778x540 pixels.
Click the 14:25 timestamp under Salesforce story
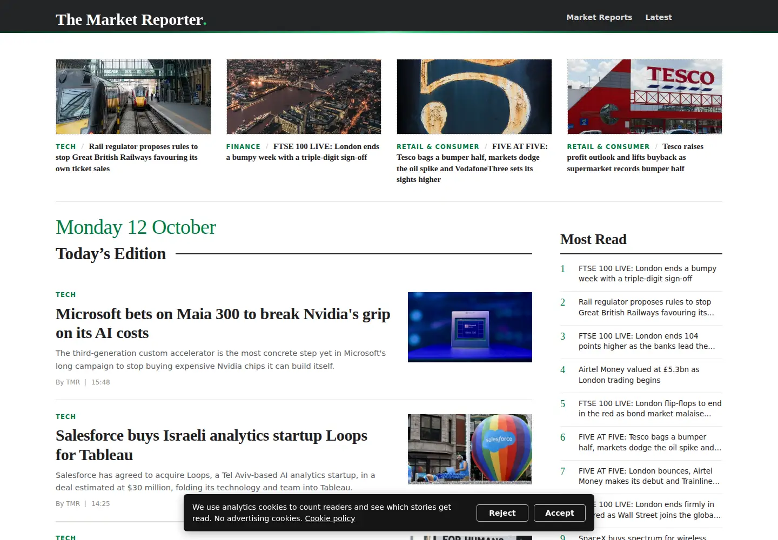pyautogui.click(x=100, y=504)
